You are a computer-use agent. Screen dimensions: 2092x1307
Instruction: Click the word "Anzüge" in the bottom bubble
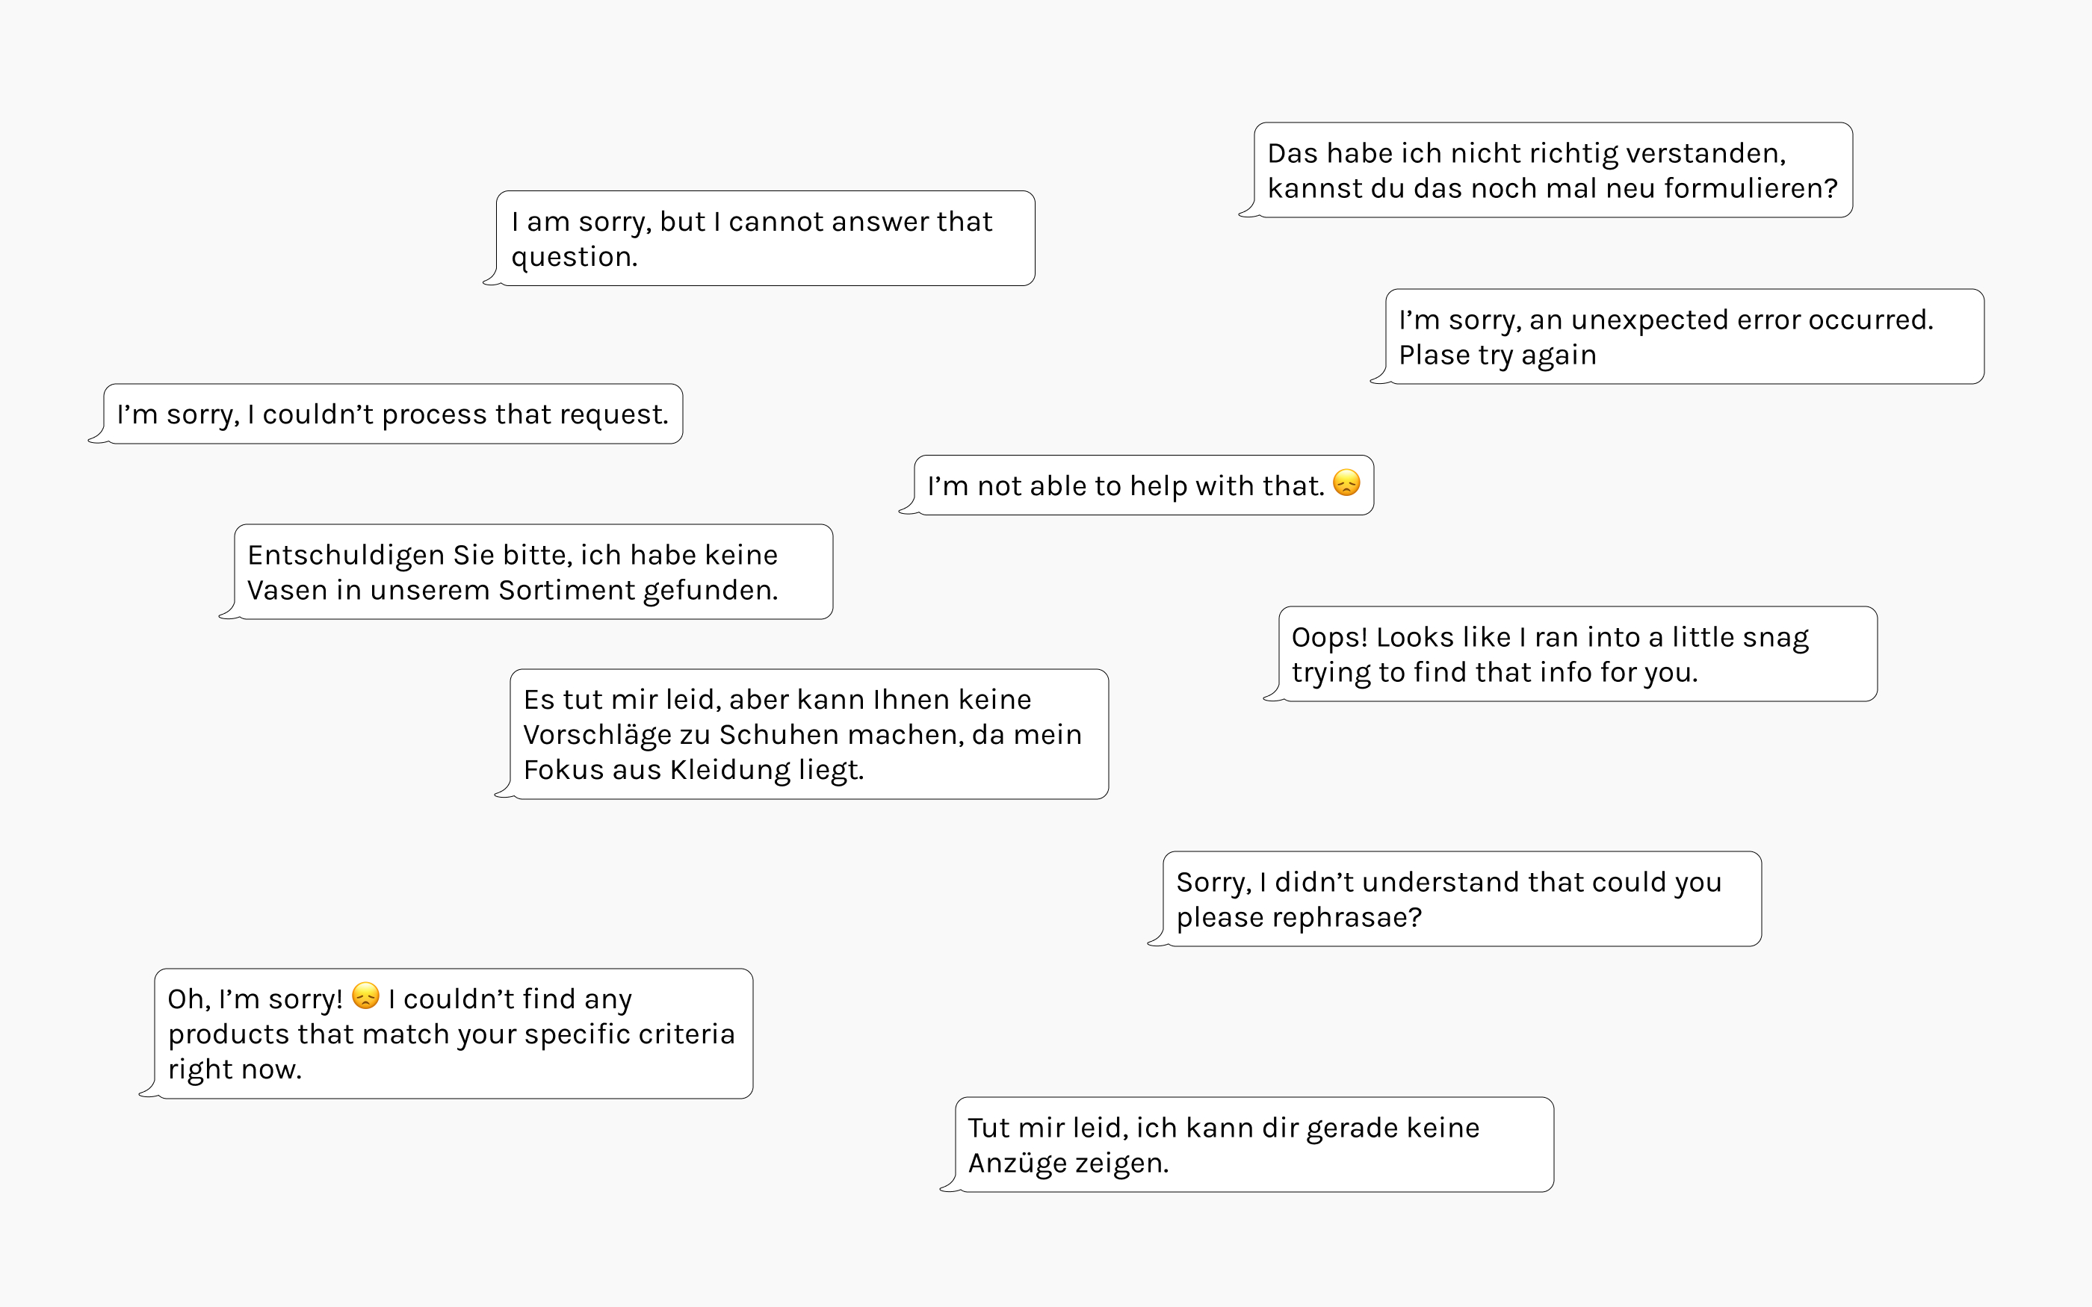1017,1164
